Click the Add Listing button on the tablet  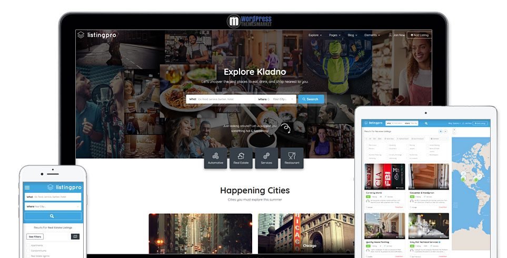tap(480, 123)
